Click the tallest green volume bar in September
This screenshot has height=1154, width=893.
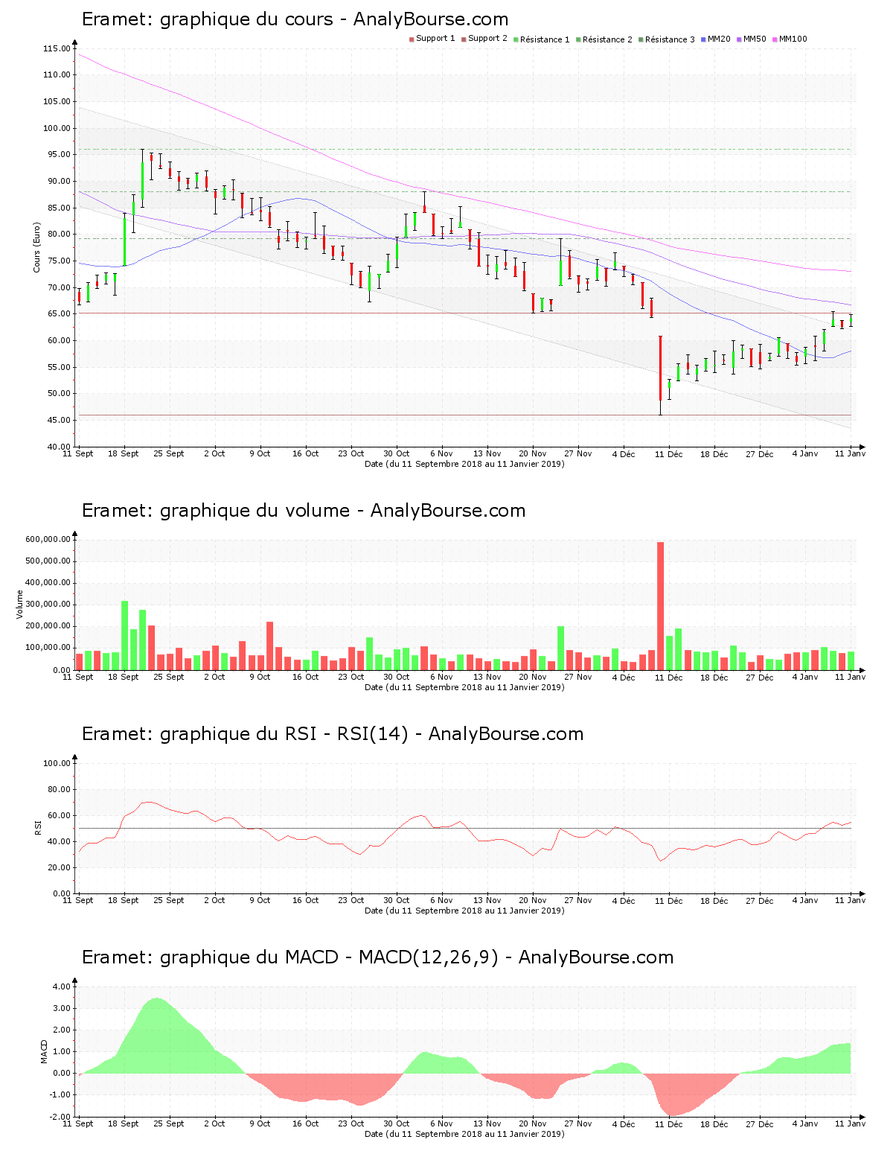125,634
